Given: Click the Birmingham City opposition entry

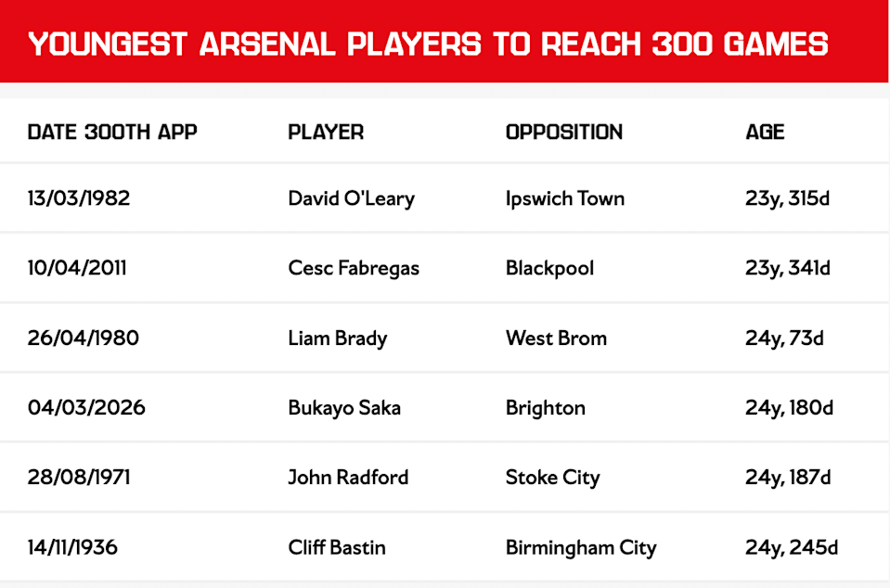Looking at the screenshot, I should point(581,548).
